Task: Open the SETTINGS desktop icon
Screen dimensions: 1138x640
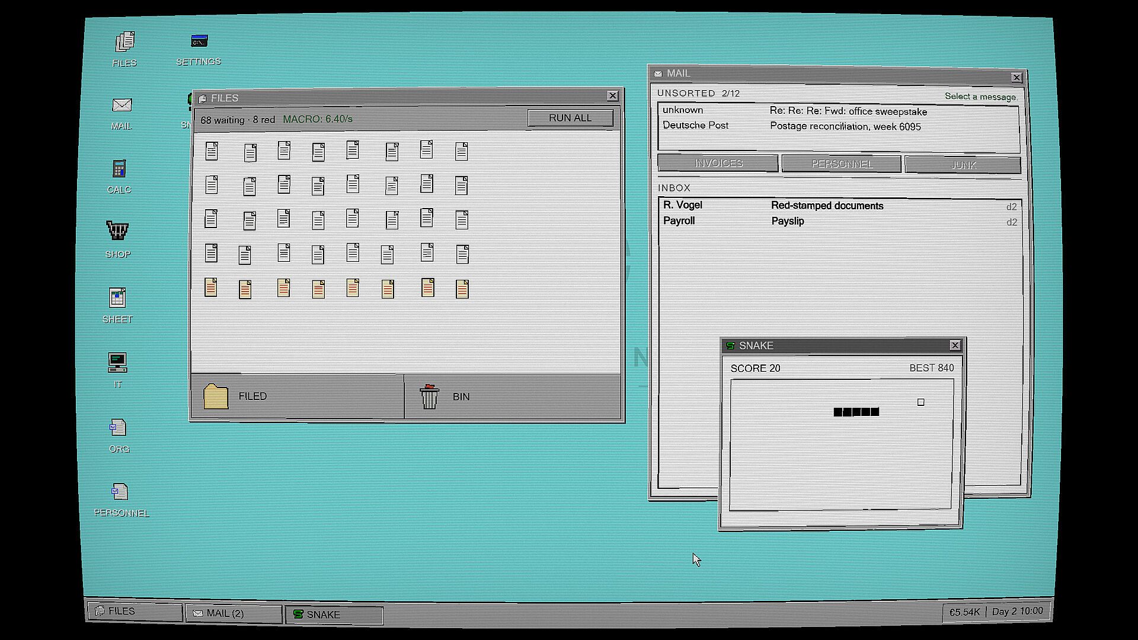Action: pyautogui.click(x=199, y=49)
